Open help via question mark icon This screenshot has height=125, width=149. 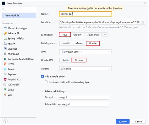coord(5,121)
